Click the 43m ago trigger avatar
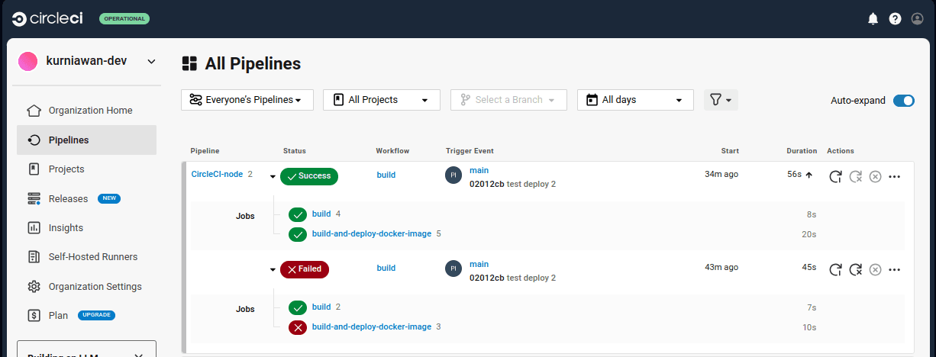This screenshot has height=357, width=936. (x=453, y=269)
